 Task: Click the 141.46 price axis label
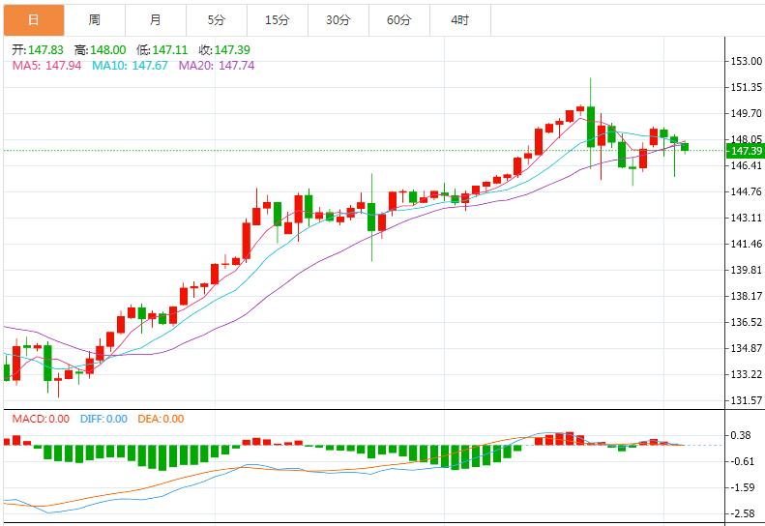tap(746, 244)
